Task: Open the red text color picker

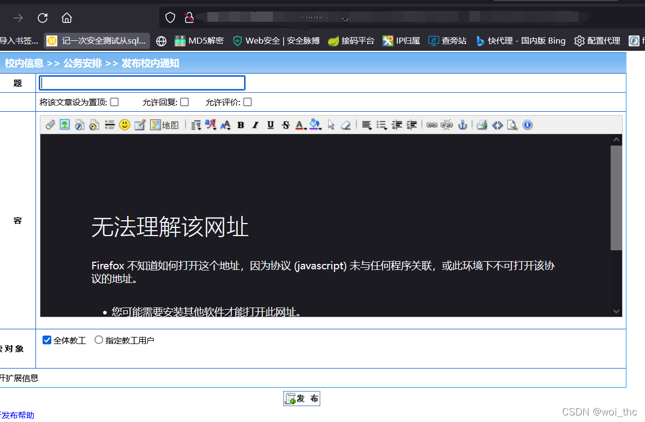Action: point(300,125)
